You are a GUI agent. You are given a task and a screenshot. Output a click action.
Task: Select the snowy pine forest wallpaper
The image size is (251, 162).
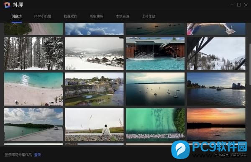(33, 54)
